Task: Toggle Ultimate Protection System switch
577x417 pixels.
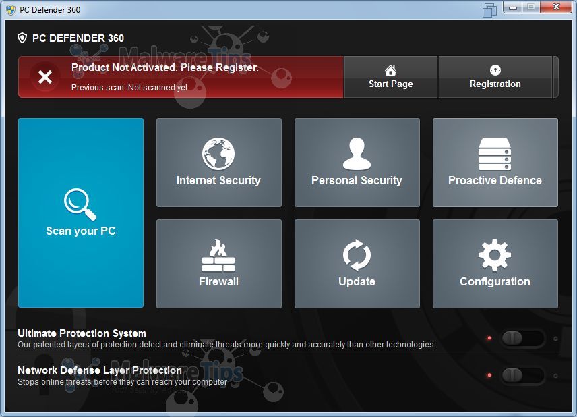Action: 522,338
